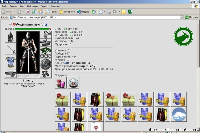Click the green goat zodiac emblem
This screenshot has height=133, width=200.
(x=183, y=36)
